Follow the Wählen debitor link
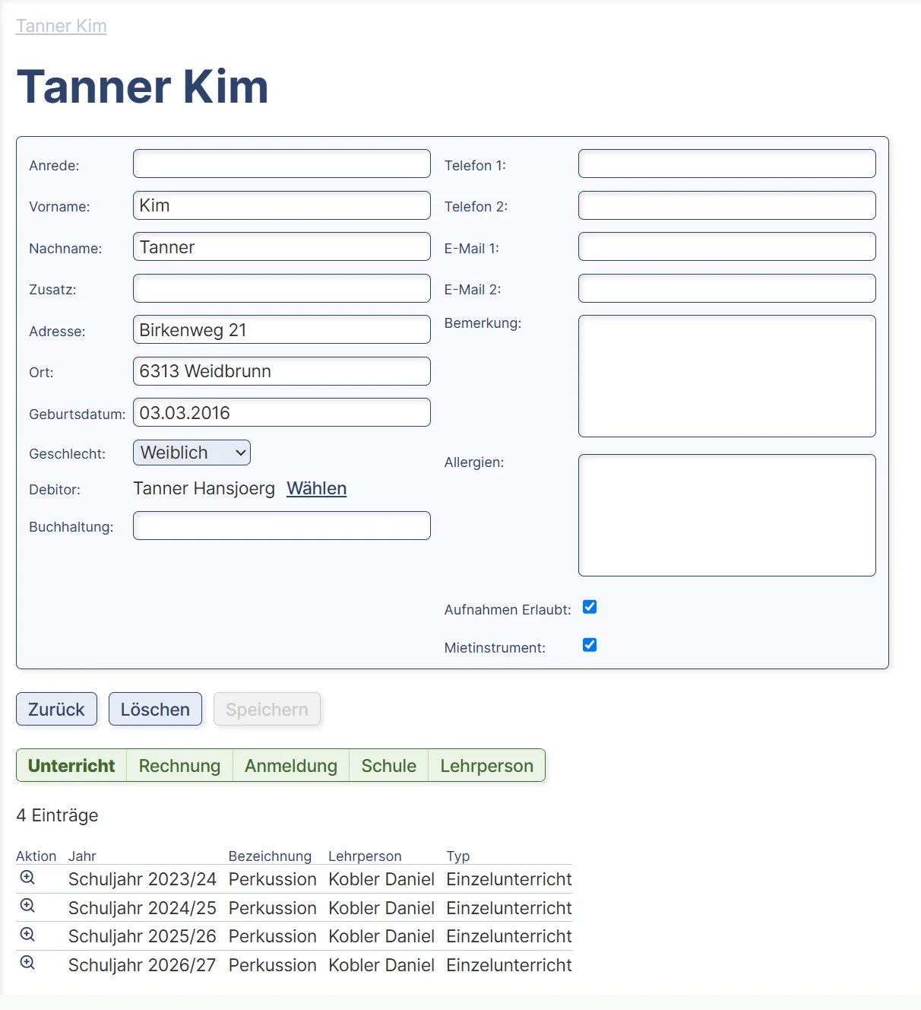Viewport: 921px width, 1010px height. (316, 488)
